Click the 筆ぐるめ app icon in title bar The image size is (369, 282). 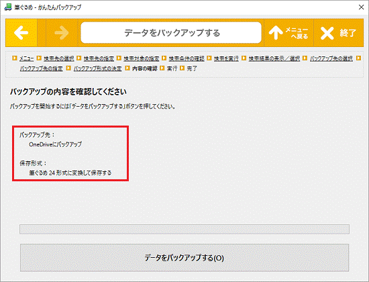pyautogui.click(x=8, y=7)
